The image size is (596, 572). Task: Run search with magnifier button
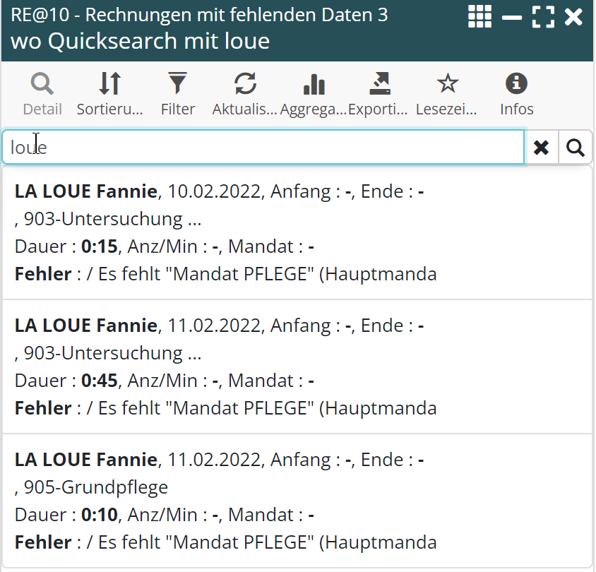576,148
